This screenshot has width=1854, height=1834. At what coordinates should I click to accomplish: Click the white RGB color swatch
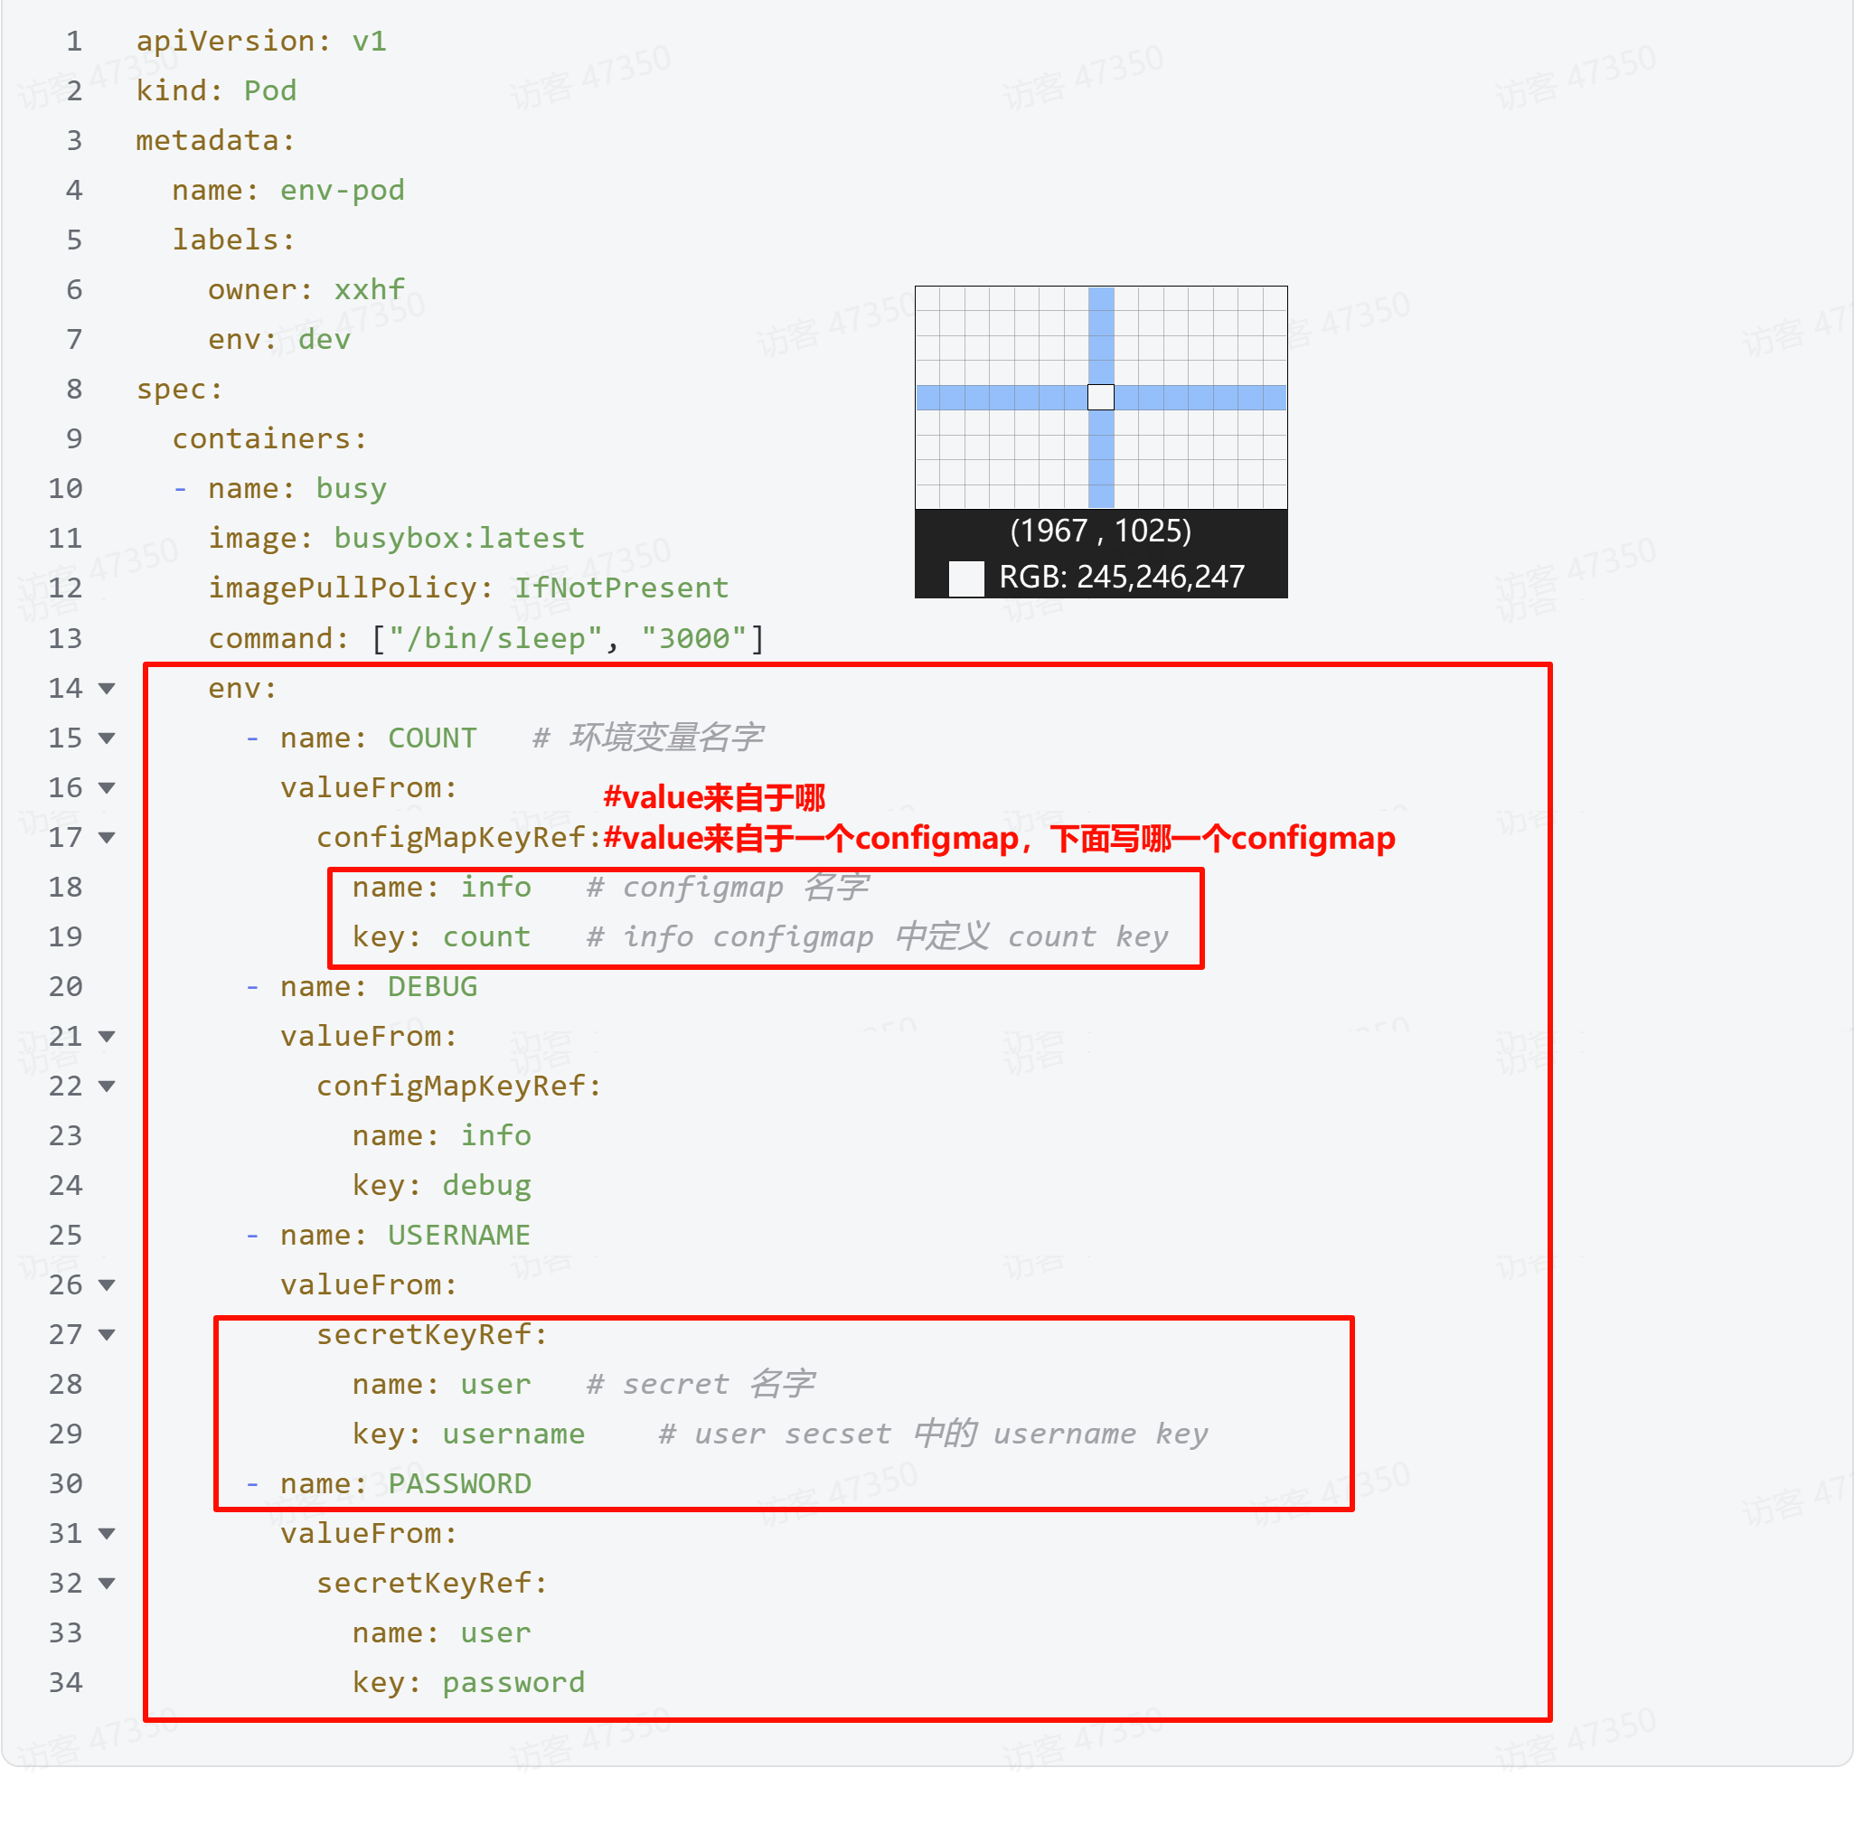click(965, 578)
